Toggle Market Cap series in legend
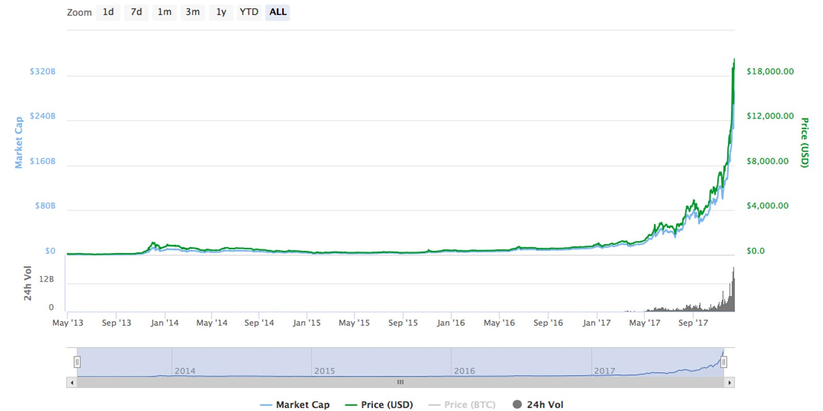 click(295, 405)
